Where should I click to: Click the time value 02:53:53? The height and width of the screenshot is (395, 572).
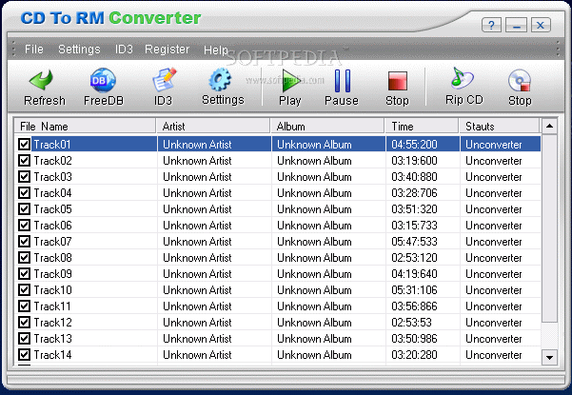pyautogui.click(x=411, y=322)
